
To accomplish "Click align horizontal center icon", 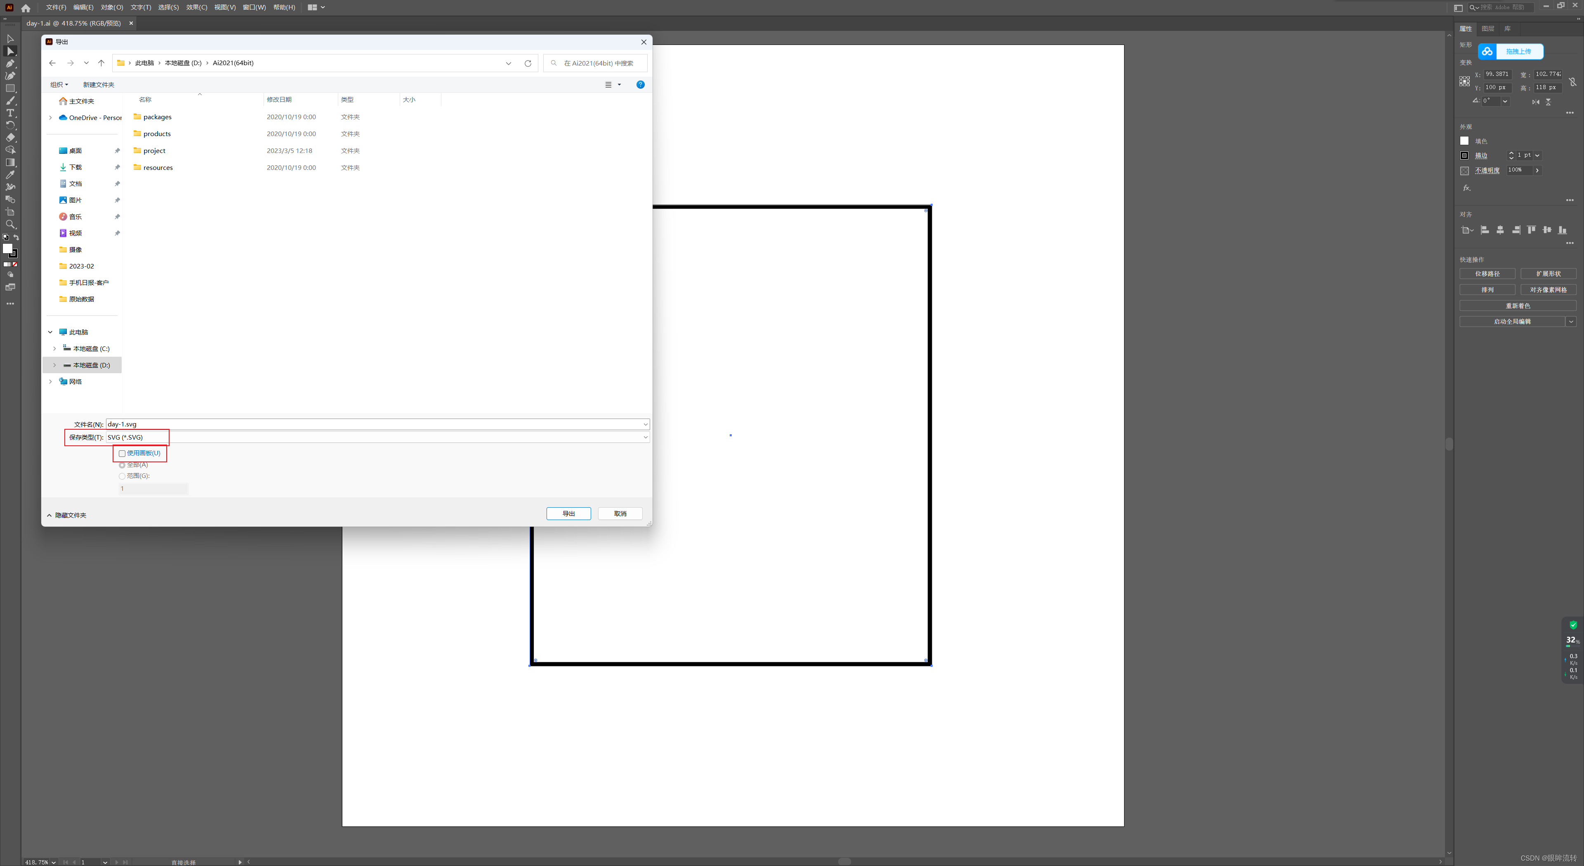I will (x=1500, y=230).
